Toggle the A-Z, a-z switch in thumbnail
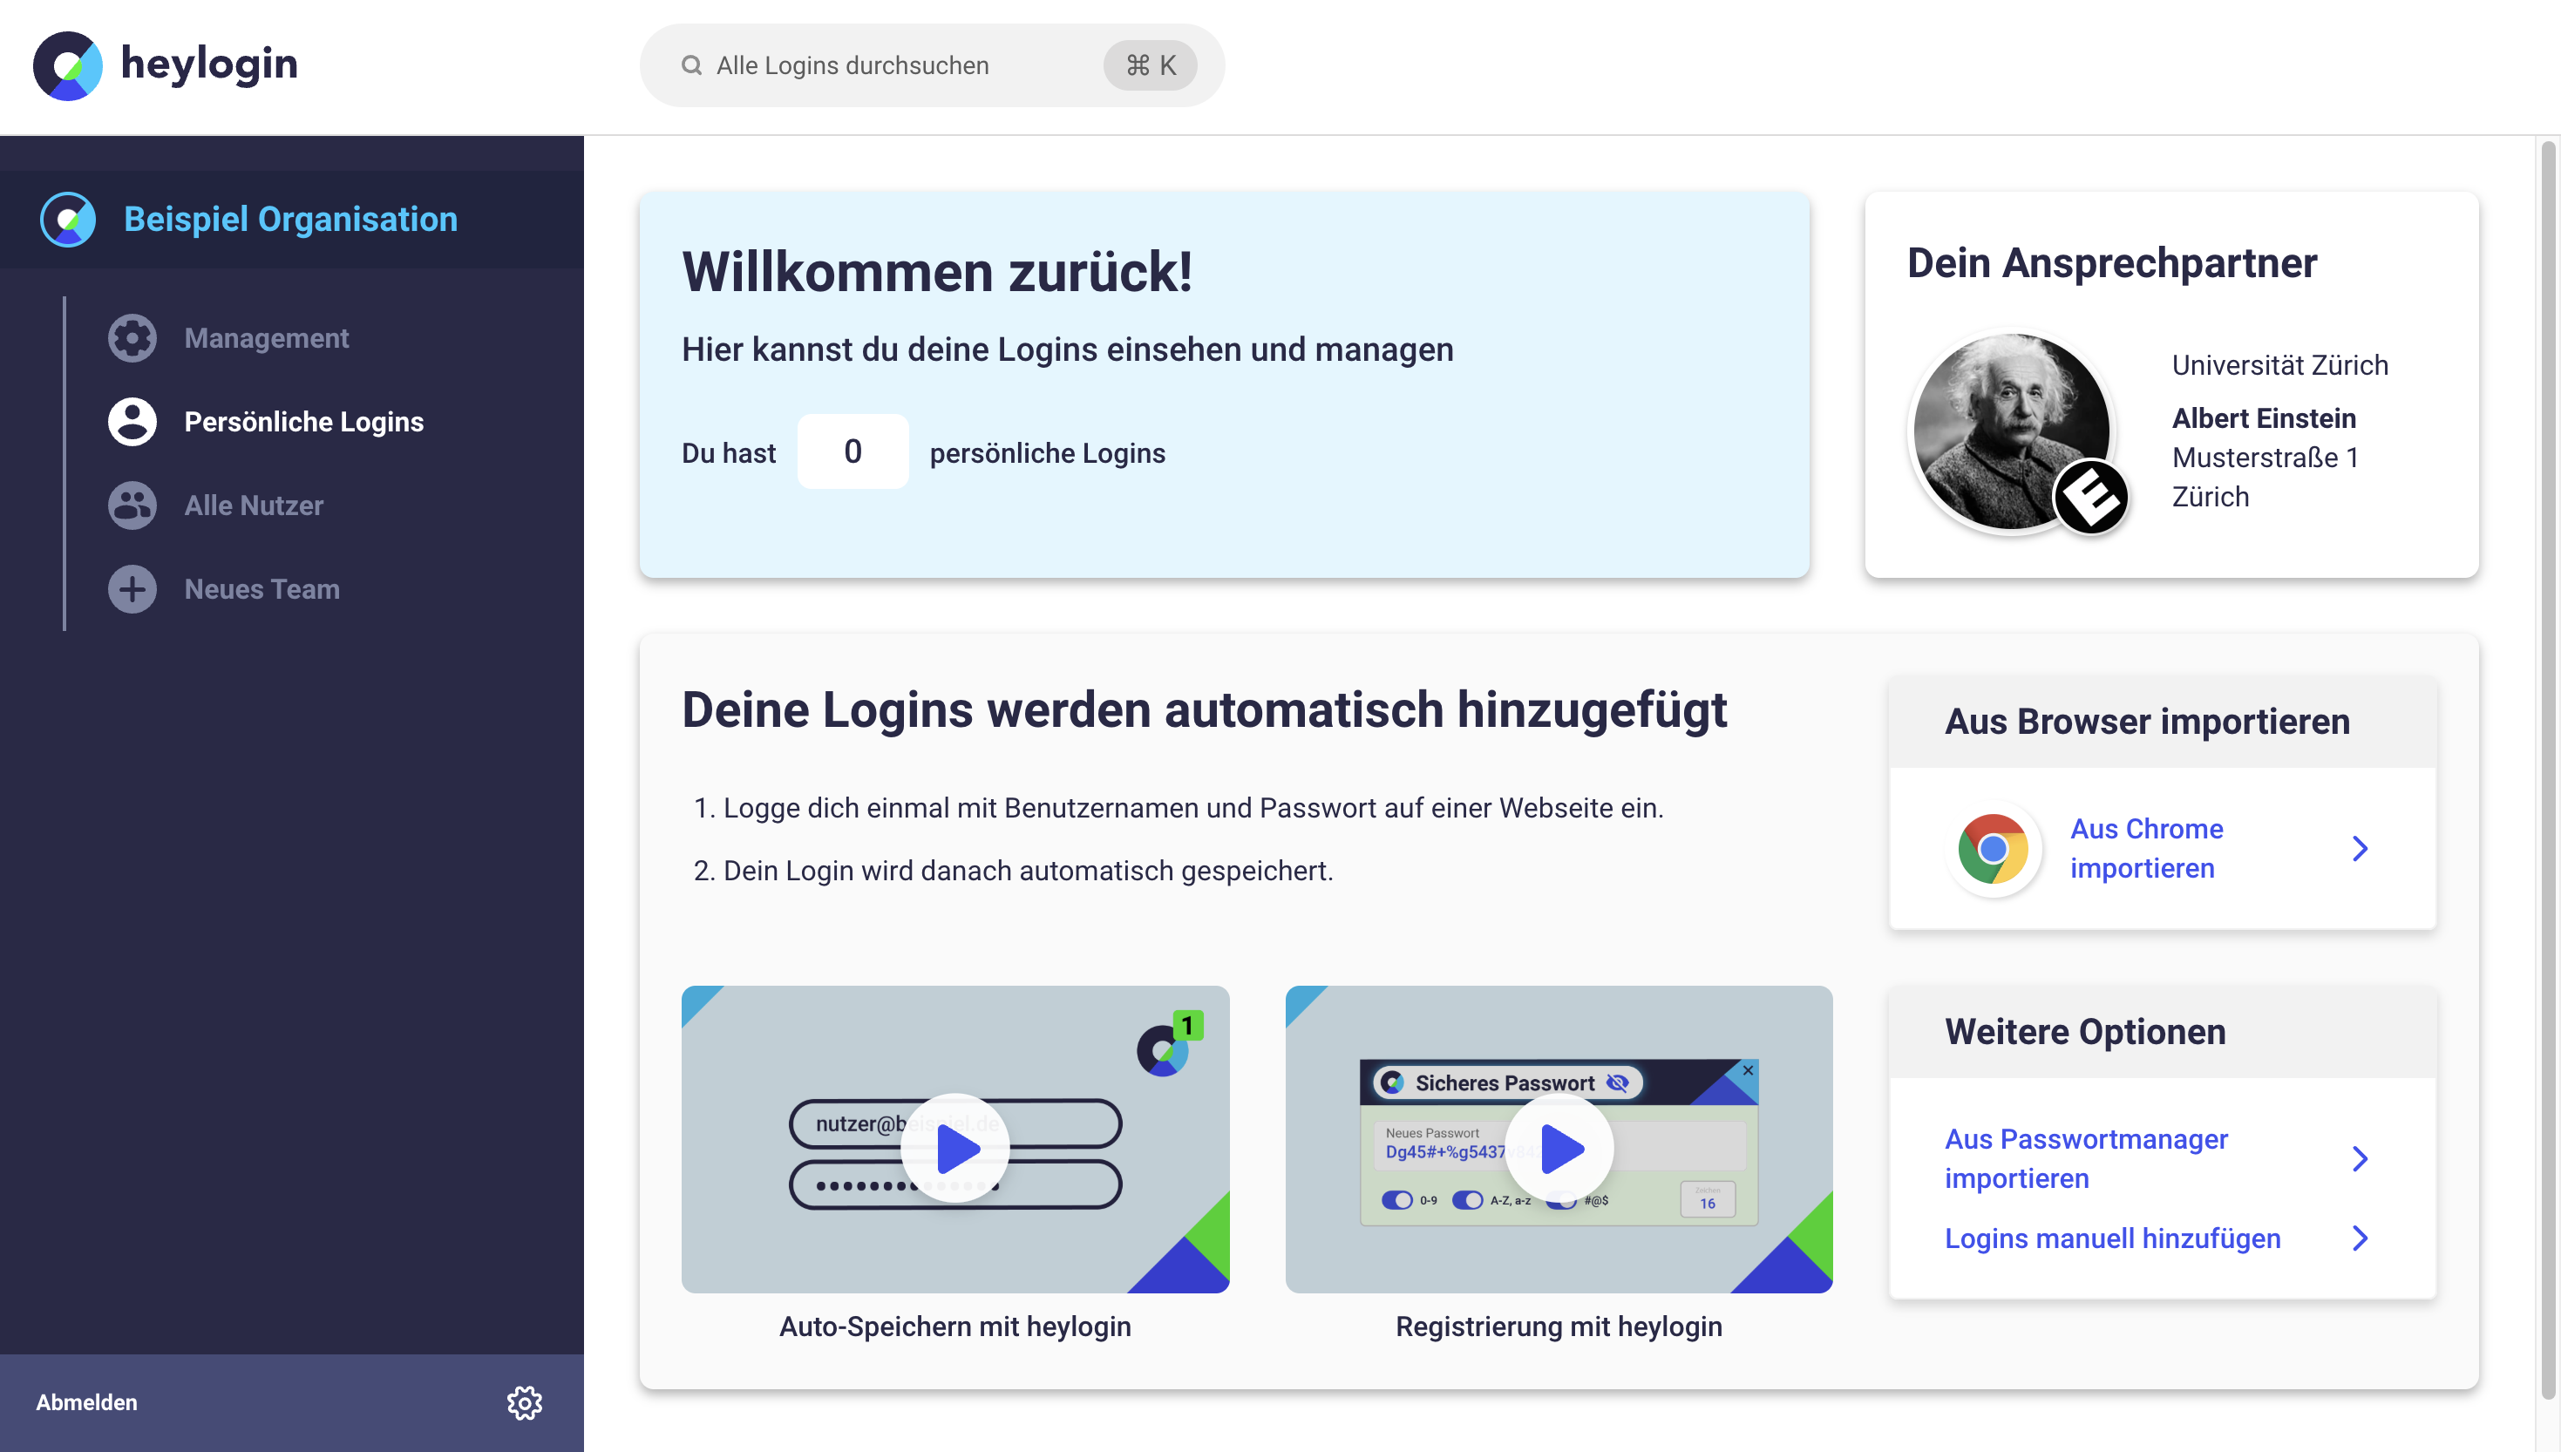The image size is (2561, 1452). (x=1467, y=1200)
